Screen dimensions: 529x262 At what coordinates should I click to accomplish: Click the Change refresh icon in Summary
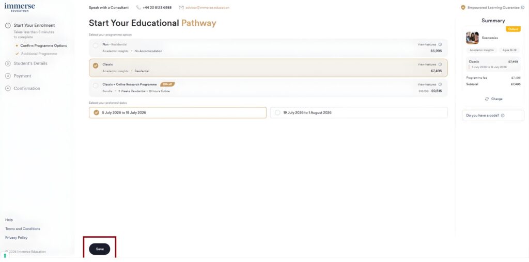point(487,99)
